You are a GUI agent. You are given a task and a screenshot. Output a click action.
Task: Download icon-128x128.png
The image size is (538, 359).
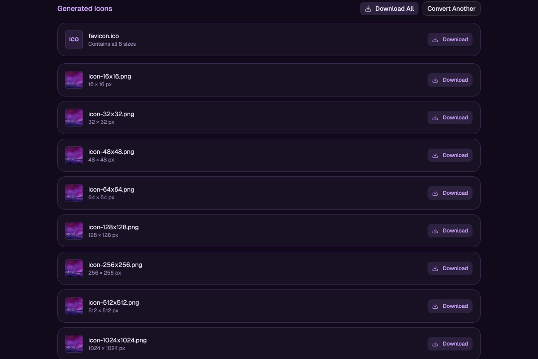coord(450,231)
